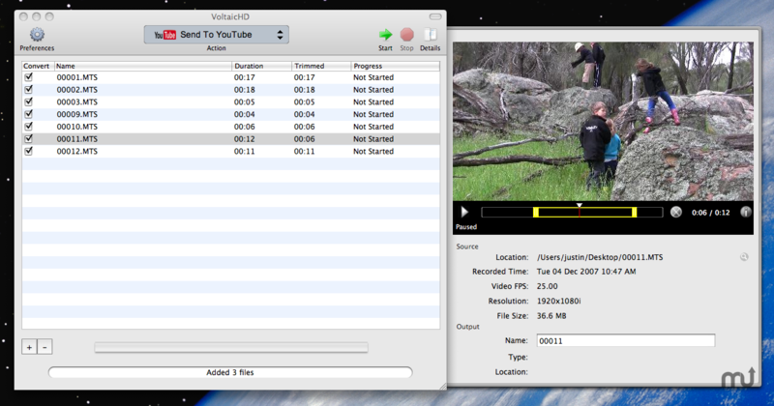Uncheck Convert for 00001.MTS
This screenshot has width=774, height=406.
click(x=29, y=77)
